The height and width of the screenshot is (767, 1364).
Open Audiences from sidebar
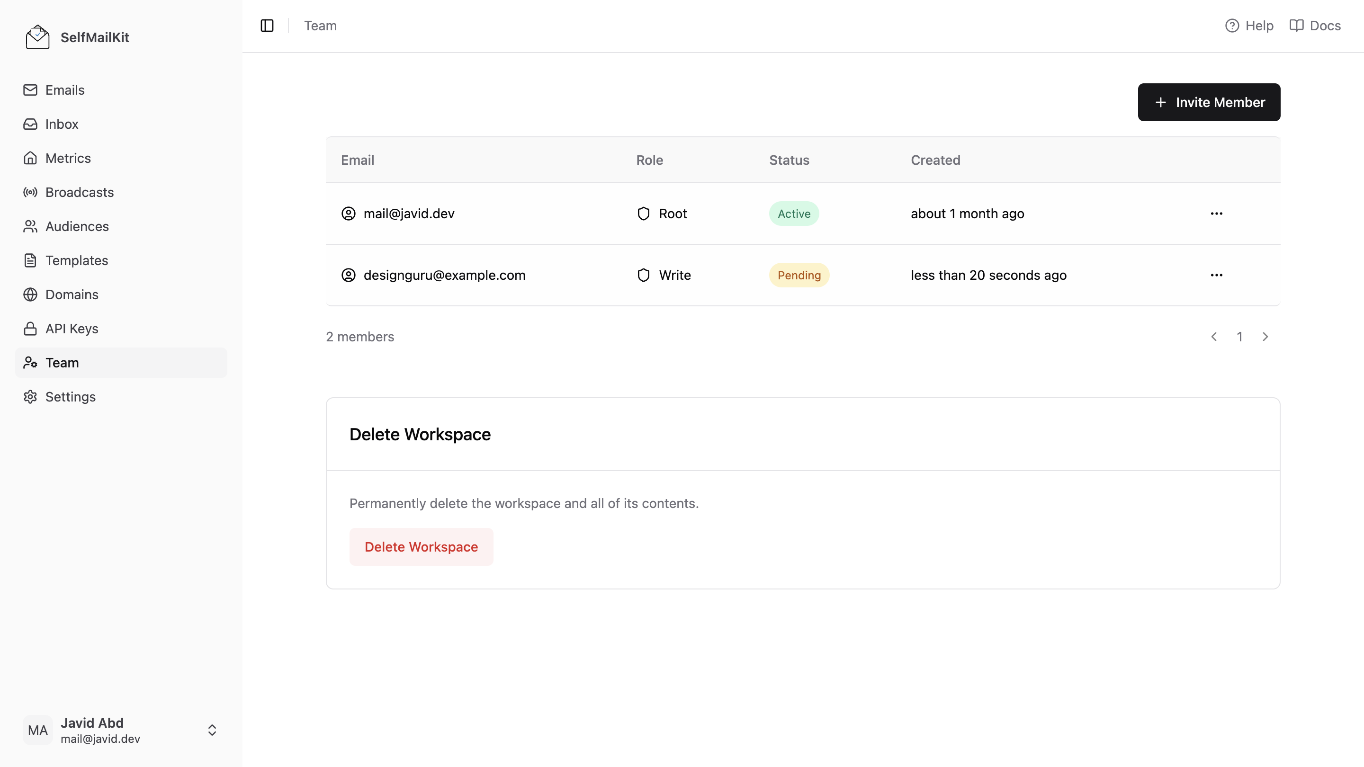click(121, 227)
